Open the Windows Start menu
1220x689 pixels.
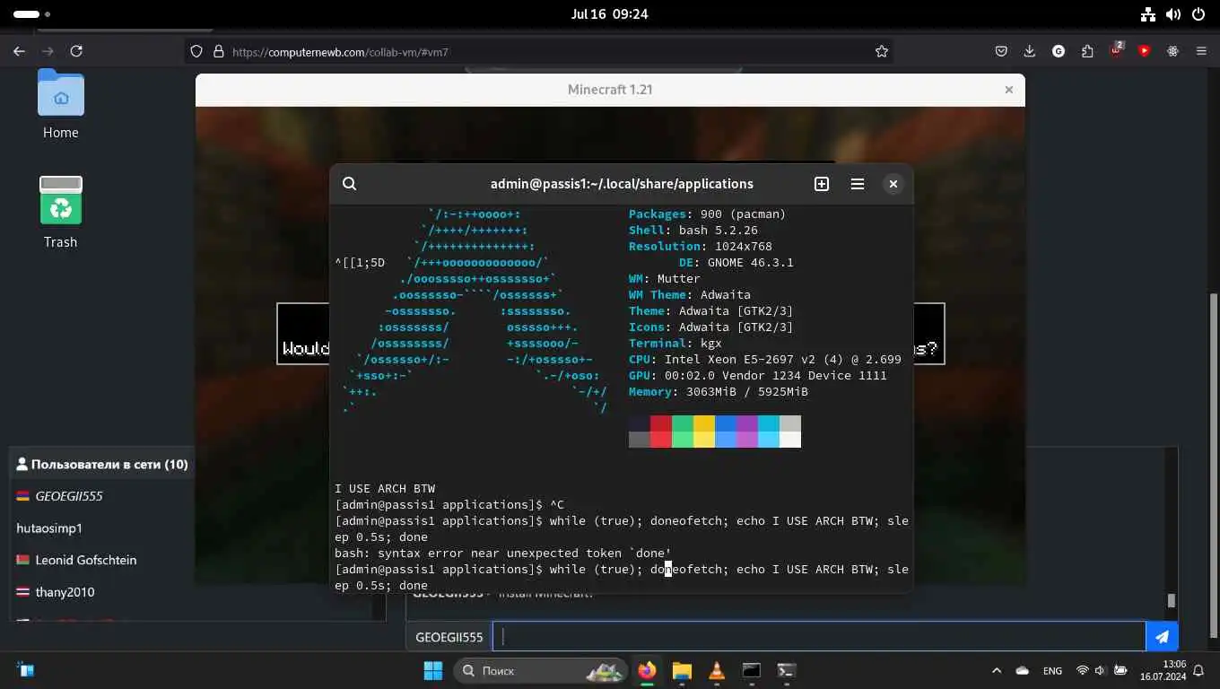pyautogui.click(x=433, y=670)
